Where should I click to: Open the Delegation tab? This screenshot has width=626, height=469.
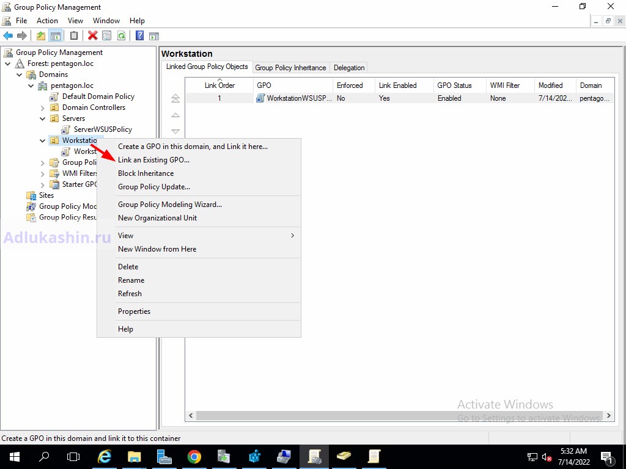pos(349,68)
